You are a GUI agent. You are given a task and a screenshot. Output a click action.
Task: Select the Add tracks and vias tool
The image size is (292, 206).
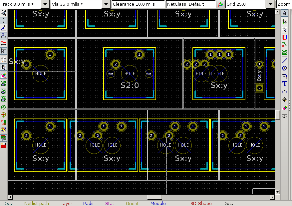[285, 45]
